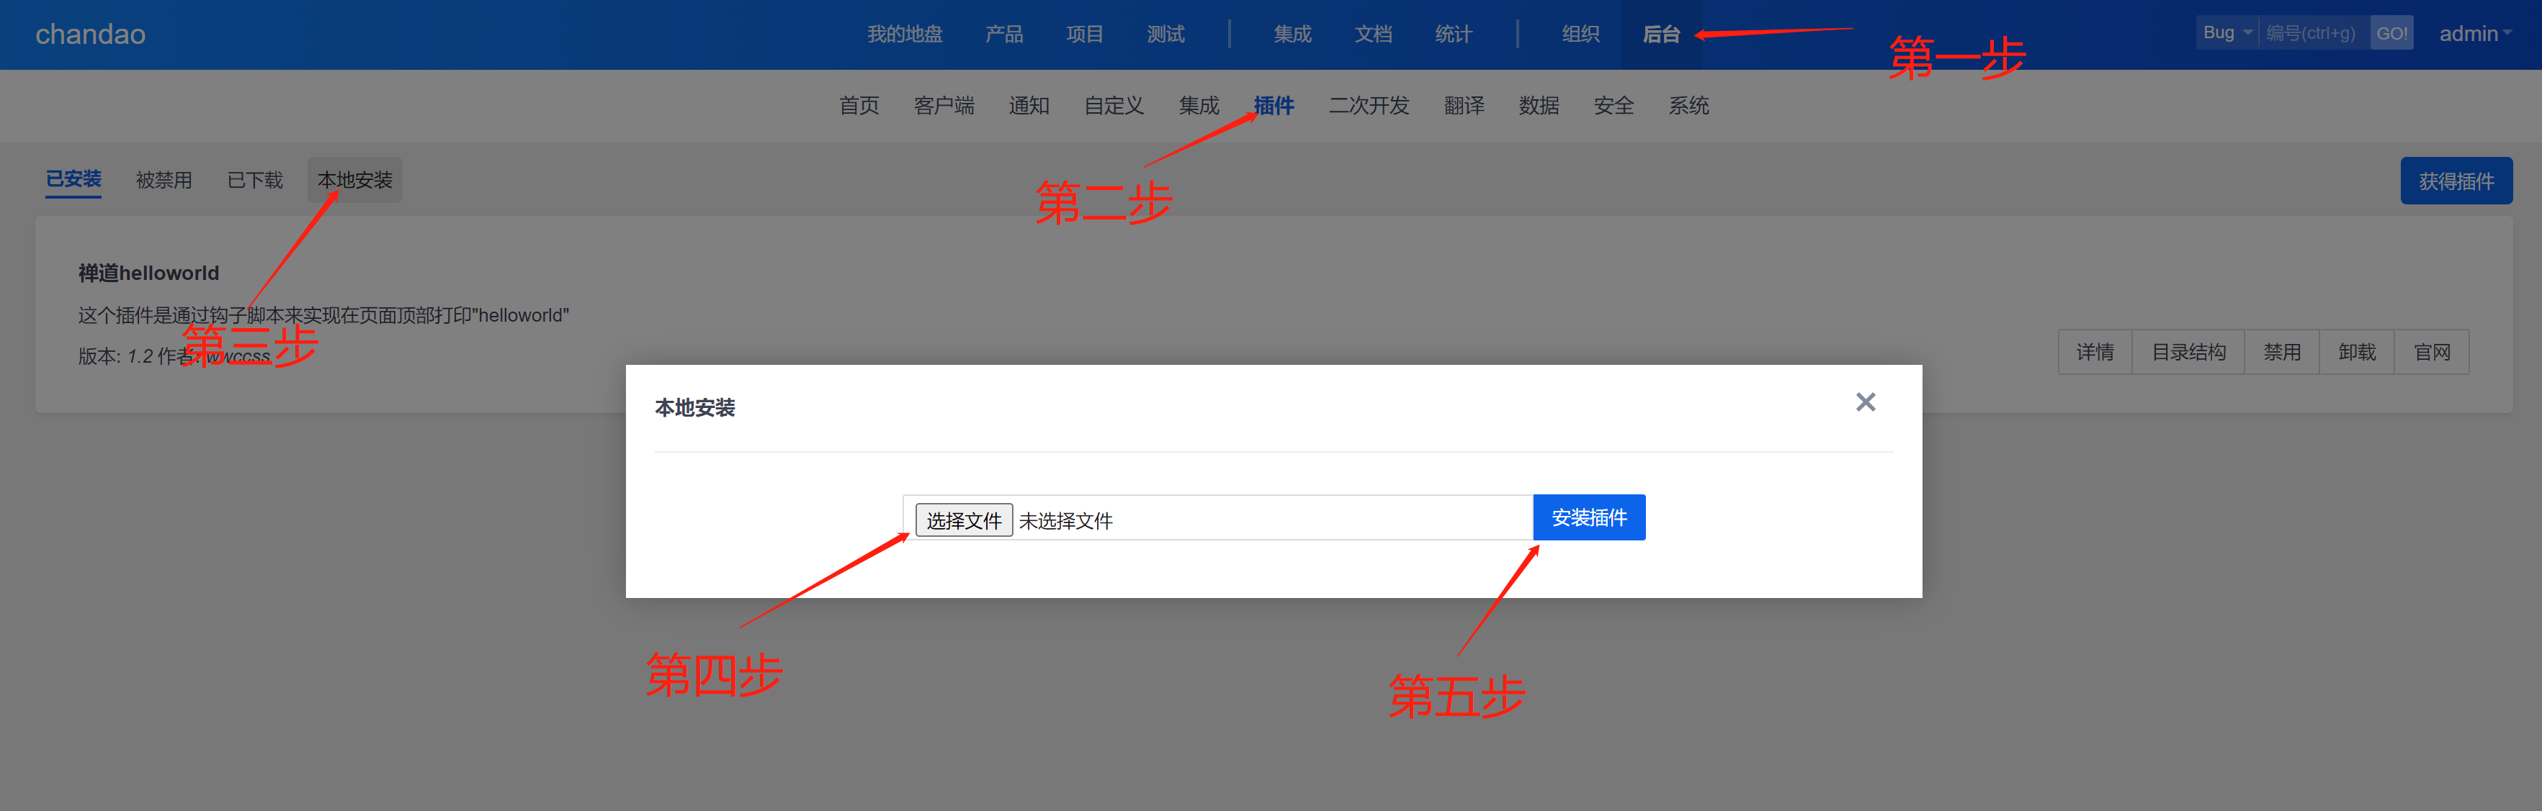Click 禁用 to disable helloworld plugin
The image size is (2542, 811).
[2281, 352]
